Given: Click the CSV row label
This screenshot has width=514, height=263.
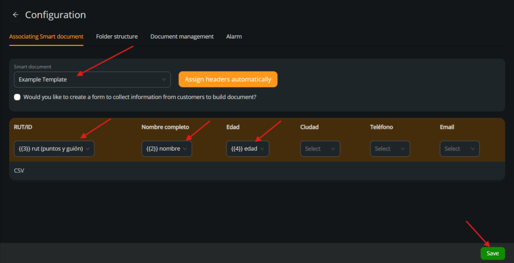Looking at the screenshot, I should click(x=19, y=171).
